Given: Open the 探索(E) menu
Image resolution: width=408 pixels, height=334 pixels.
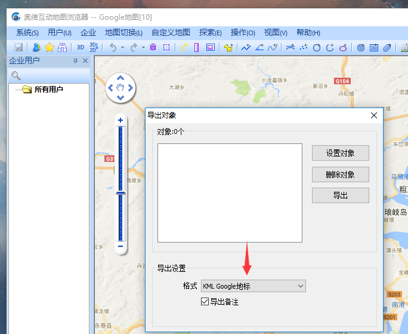Looking at the screenshot, I should tap(210, 33).
